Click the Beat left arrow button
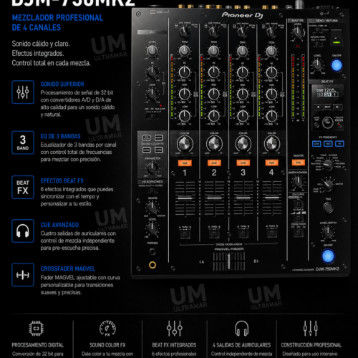The width and height of the screenshot is (358, 358). [x=318, y=107]
